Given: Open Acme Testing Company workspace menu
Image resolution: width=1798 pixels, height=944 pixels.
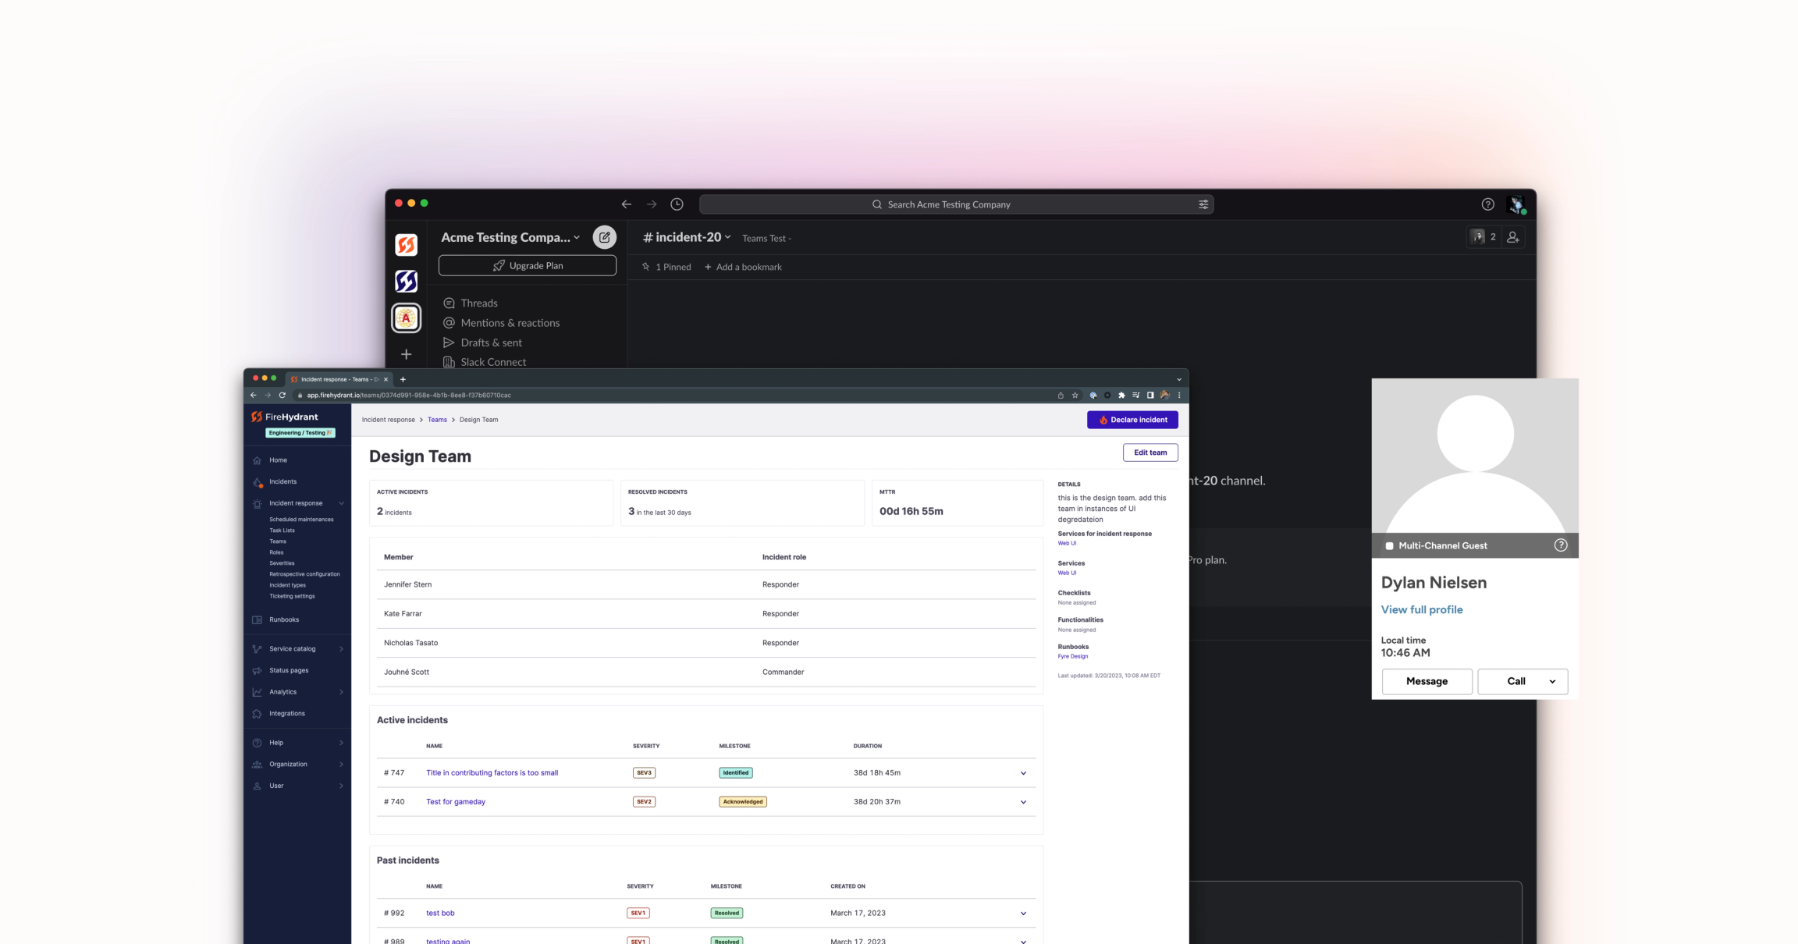Looking at the screenshot, I should pyautogui.click(x=510, y=237).
